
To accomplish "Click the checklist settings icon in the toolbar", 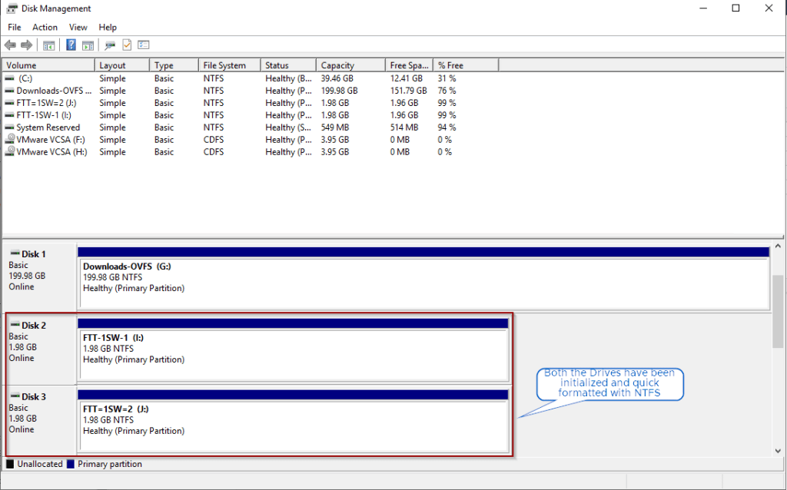I will tap(144, 45).
